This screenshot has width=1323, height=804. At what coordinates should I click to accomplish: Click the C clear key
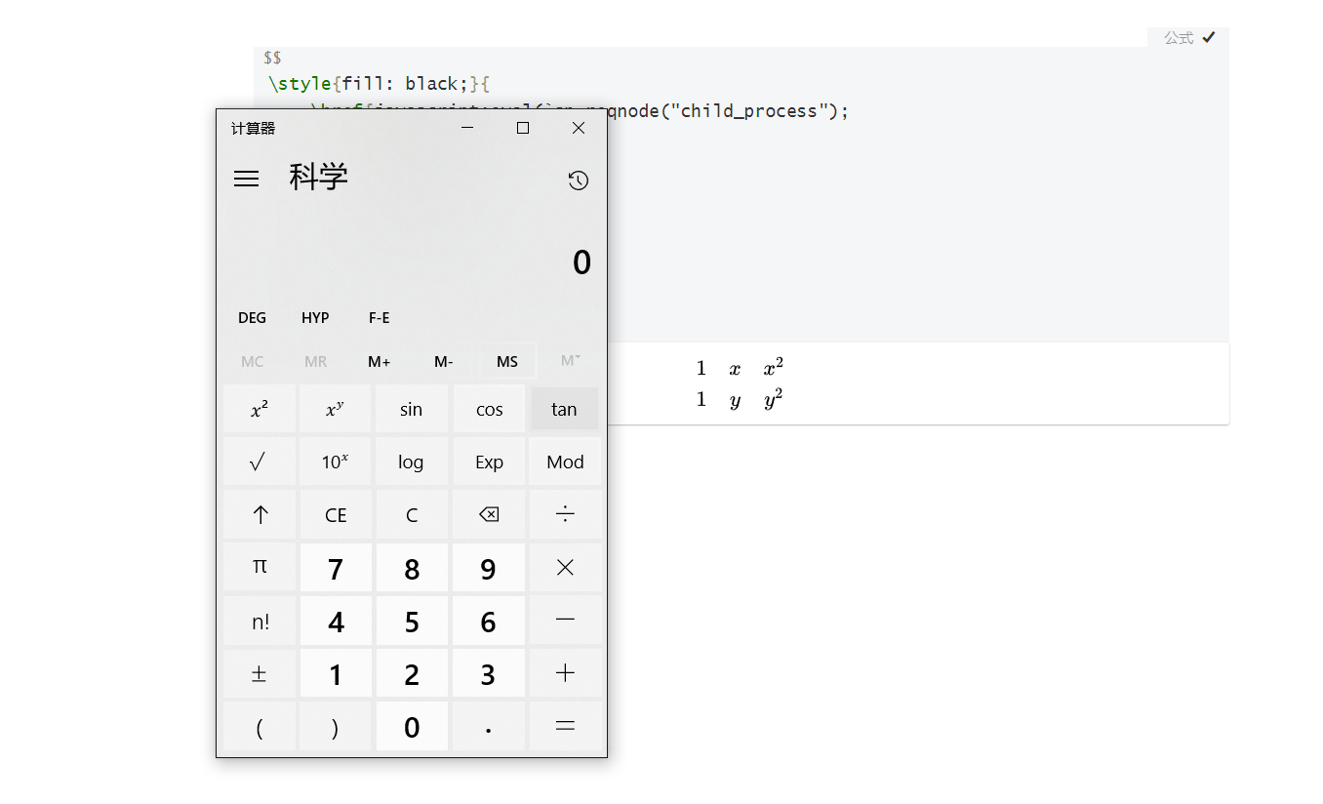coord(411,514)
